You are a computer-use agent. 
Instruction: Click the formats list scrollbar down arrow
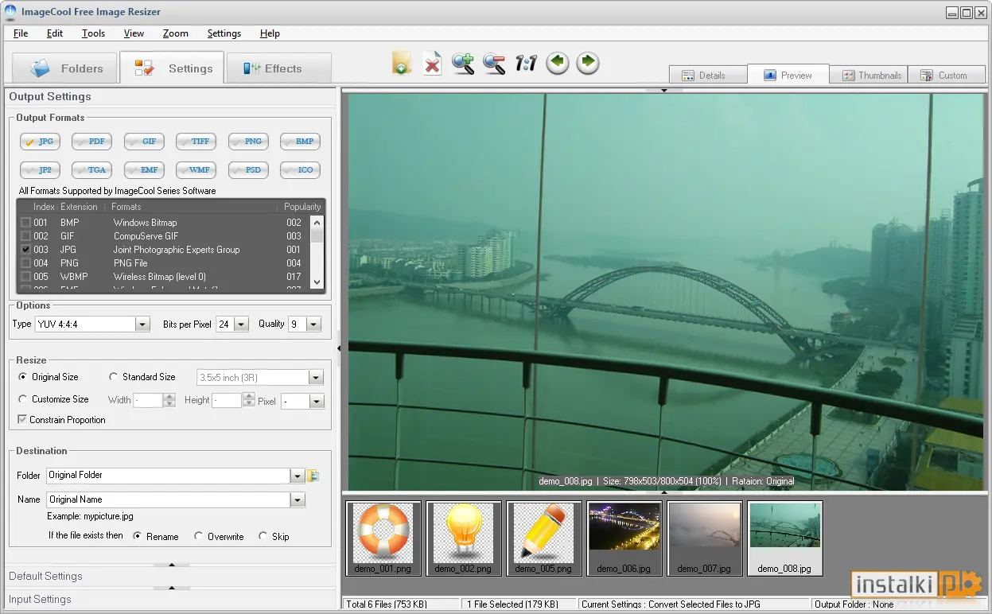coord(317,282)
